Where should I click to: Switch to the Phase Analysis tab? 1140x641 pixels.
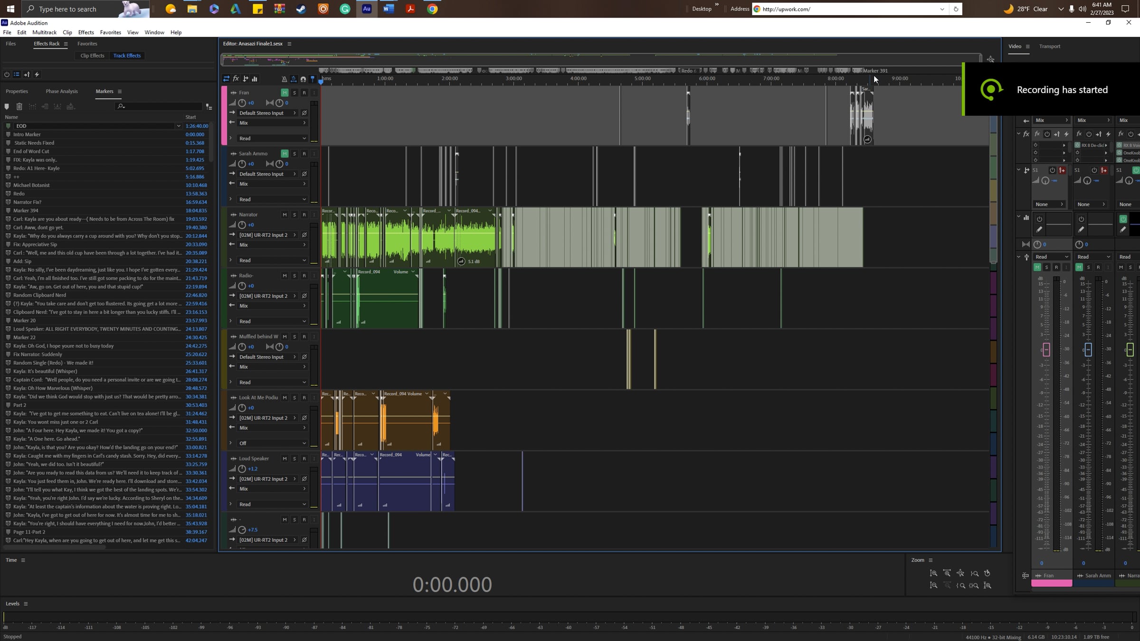point(61,91)
